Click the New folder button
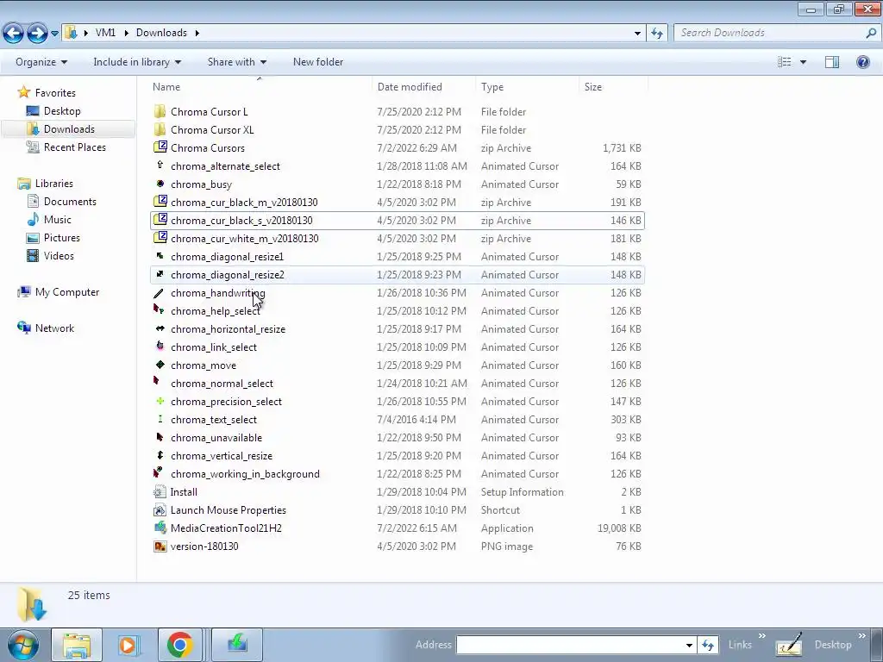This screenshot has width=883, height=662. pos(318,62)
